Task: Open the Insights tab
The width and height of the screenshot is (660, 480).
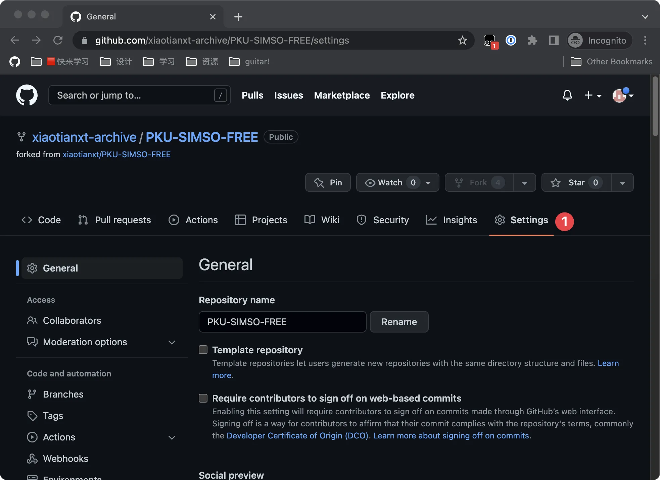Action: point(451,220)
